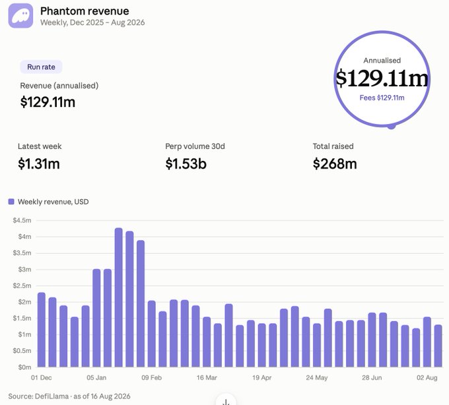Click the '$1m' y-axis label
The height and width of the screenshot is (405, 449).
(24, 334)
